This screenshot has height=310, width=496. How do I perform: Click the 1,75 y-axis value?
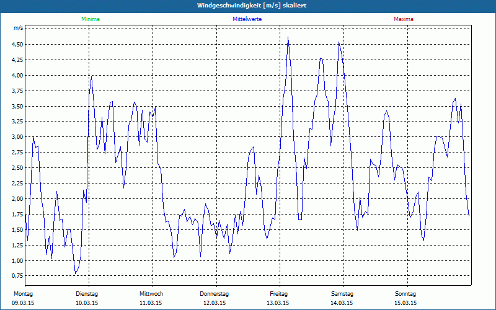(x=18, y=214)
